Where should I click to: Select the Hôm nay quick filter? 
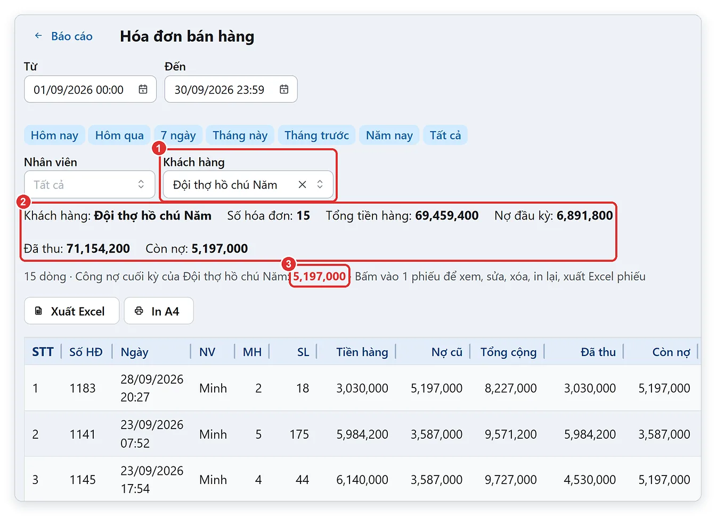(54, 135)
